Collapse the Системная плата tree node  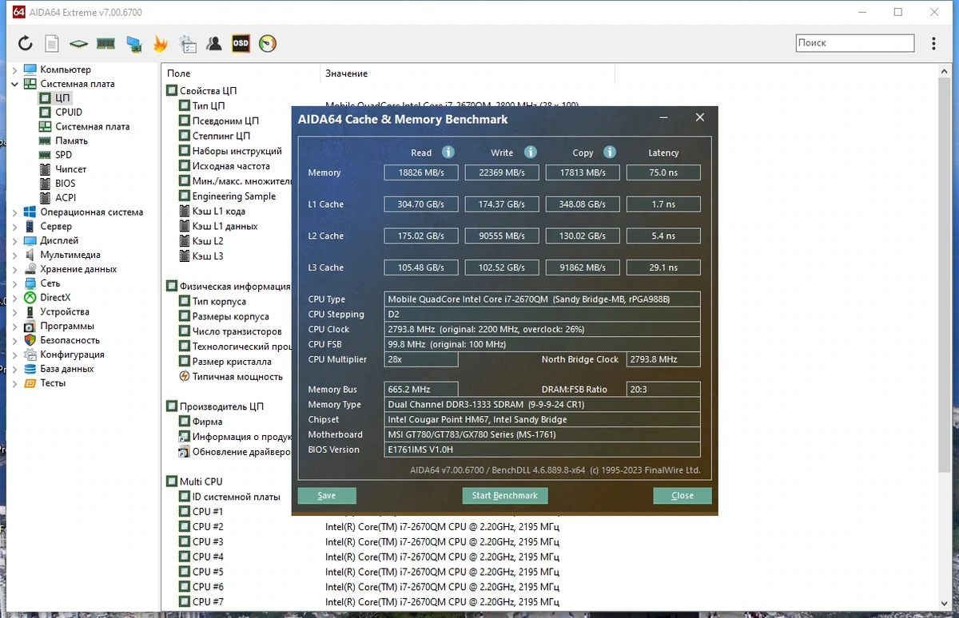(x=14, y=84)
